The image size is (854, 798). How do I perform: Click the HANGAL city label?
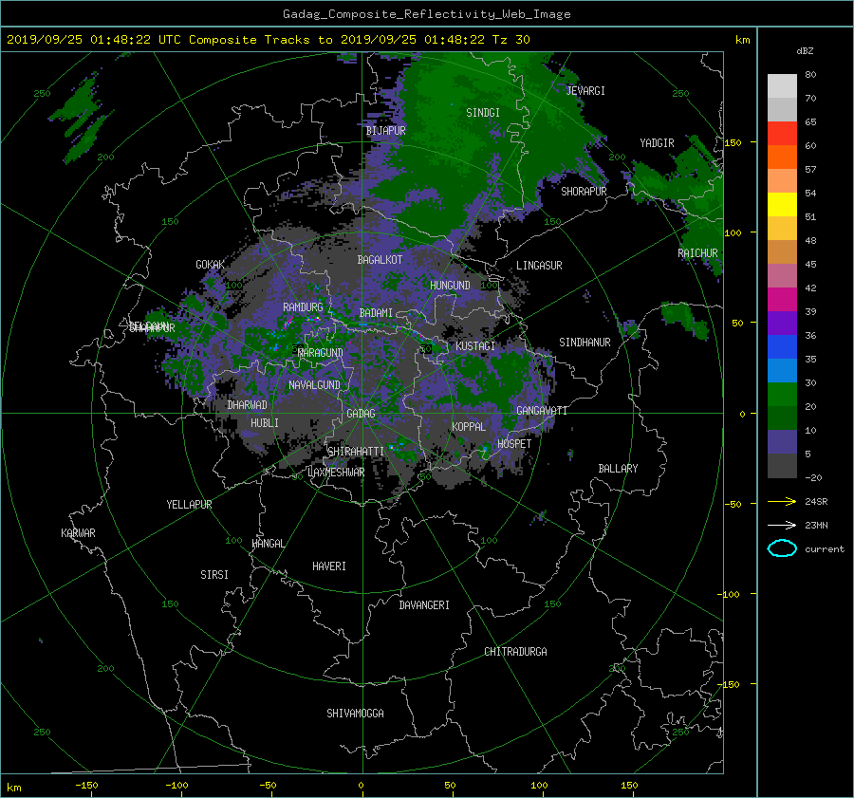(x=268, y=544)
